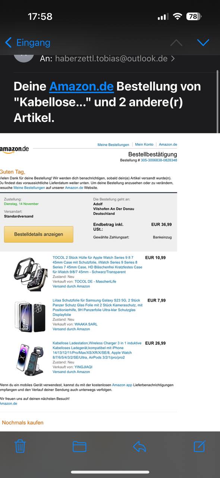The image size is (220, 478).
Task: Tap order number 305-3006838-0828348
Action: [159, 160]
